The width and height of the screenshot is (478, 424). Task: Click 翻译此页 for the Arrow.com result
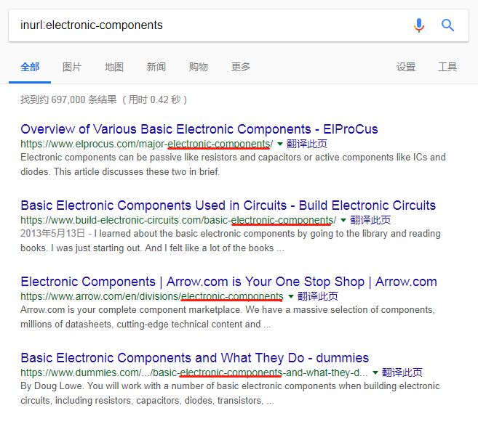(318, 297)
